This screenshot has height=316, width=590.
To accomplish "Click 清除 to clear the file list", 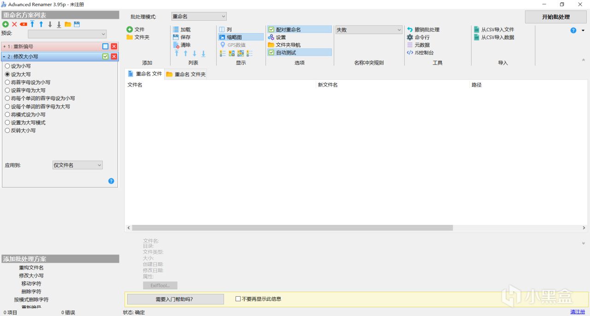I will click(182, 45).
